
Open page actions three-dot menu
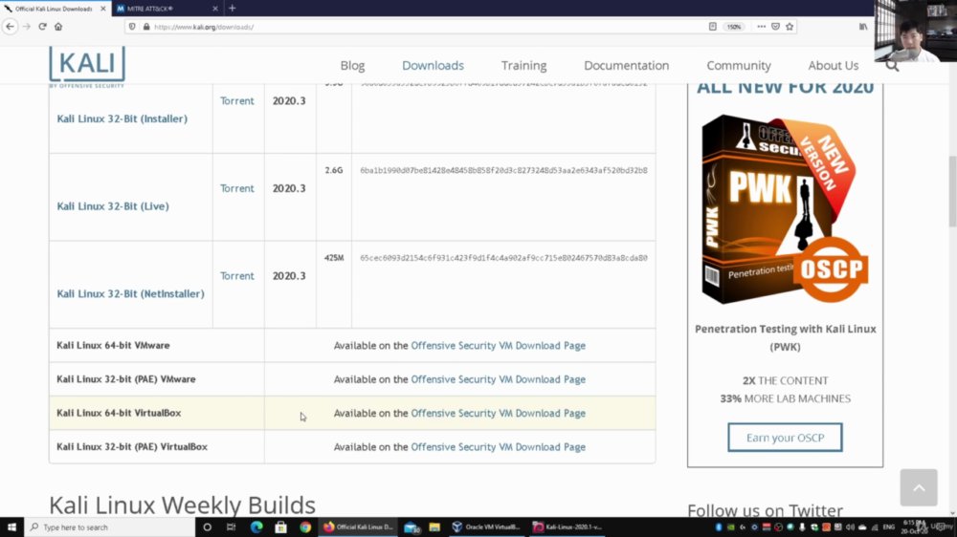[761, 27]
